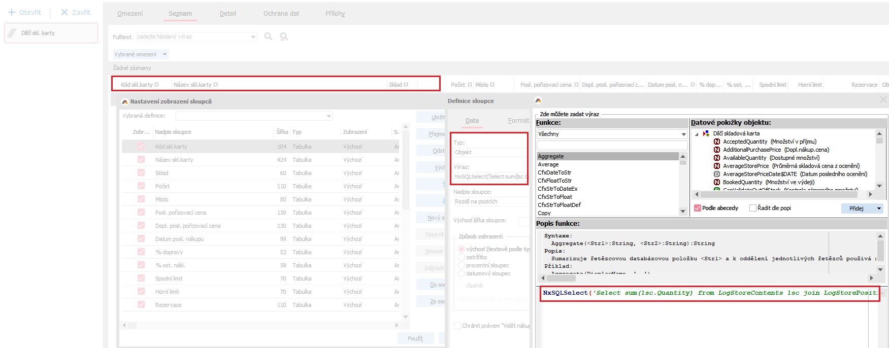Click the NxSQLSelect expression editor text
This screenshot has height=348, width=889.
tap(710, 293)
